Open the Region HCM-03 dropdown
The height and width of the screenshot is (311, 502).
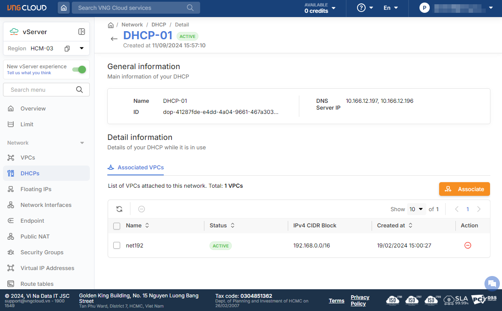[x=82, y=49]
